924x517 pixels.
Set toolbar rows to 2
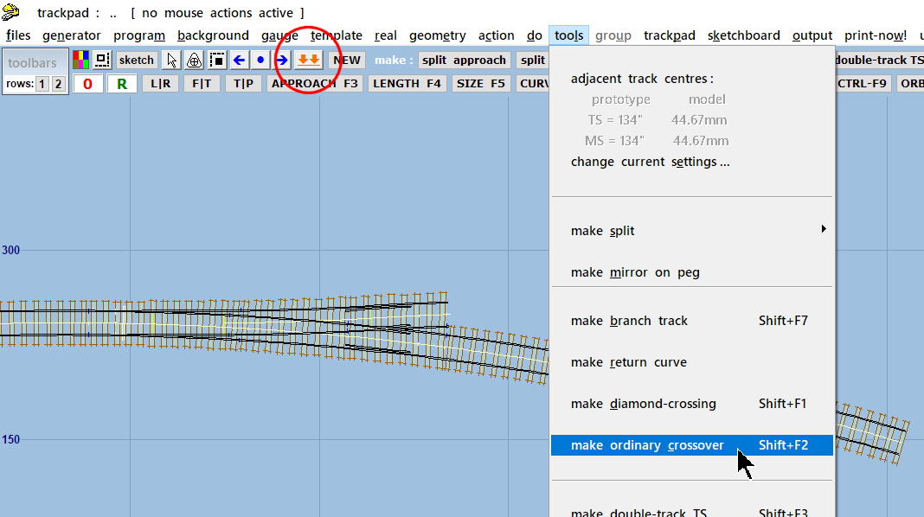point(58,84)
